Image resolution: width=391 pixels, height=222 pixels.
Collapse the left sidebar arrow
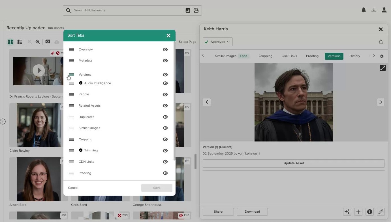pyautogui.click(x=3, y=122)
